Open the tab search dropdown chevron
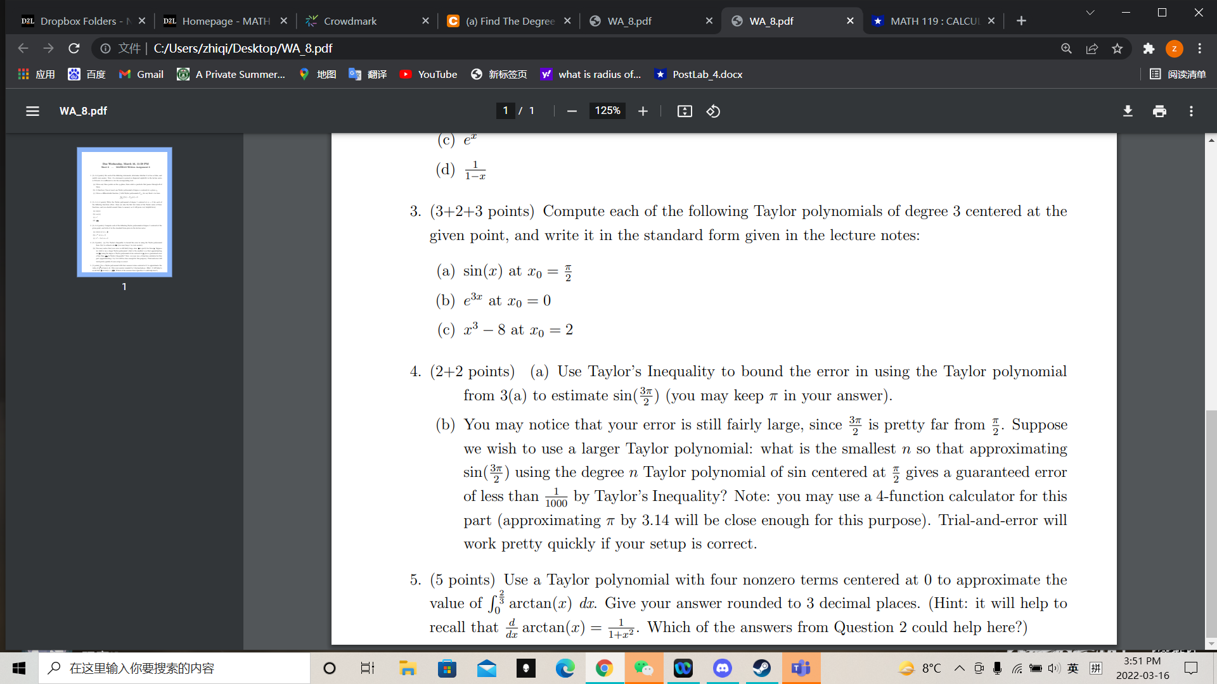1217x684 pixels. point(1090,12)
